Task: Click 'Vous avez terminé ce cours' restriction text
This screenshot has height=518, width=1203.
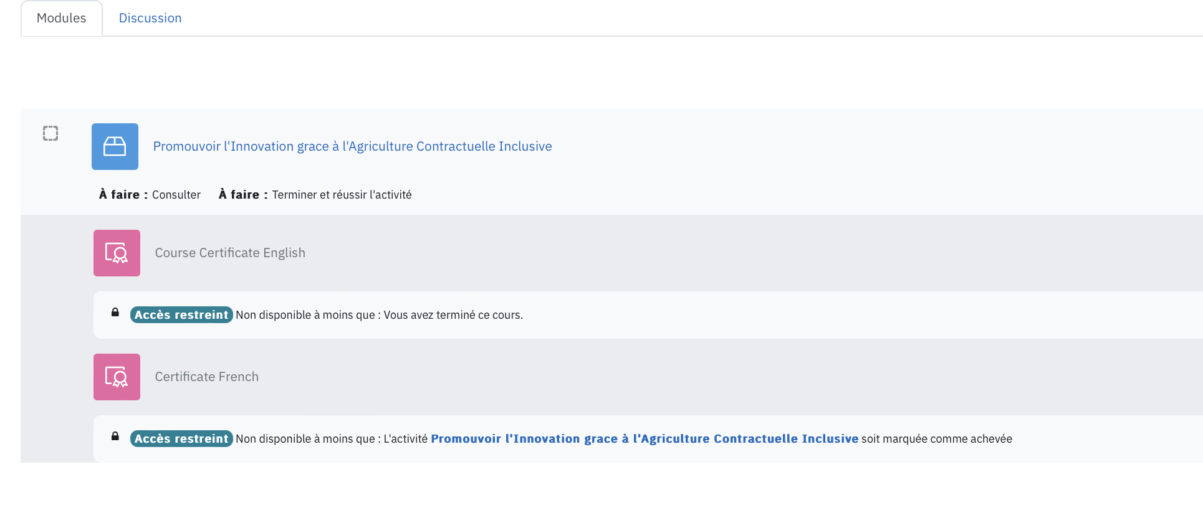Action: pos(453,315)
